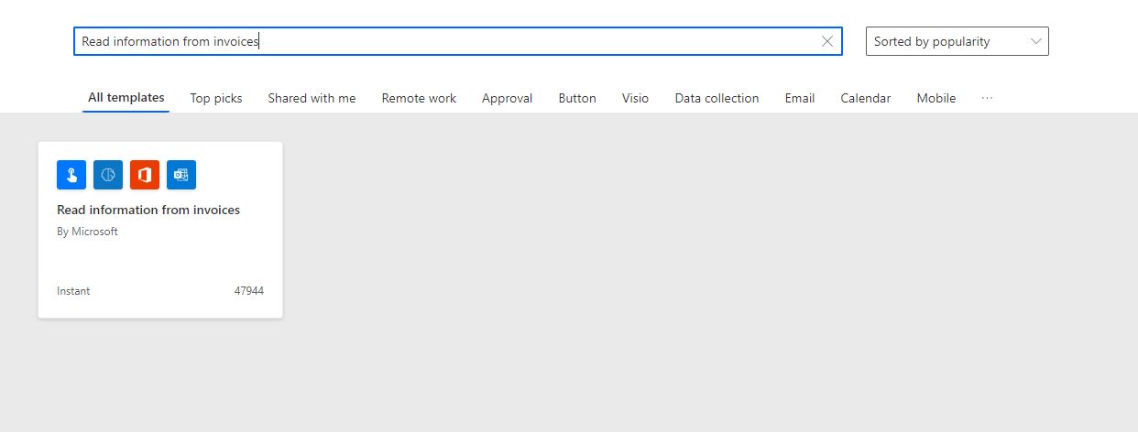The image size is (1138, 432).
Task: Select the Email tab
Action: coord(800,98)
